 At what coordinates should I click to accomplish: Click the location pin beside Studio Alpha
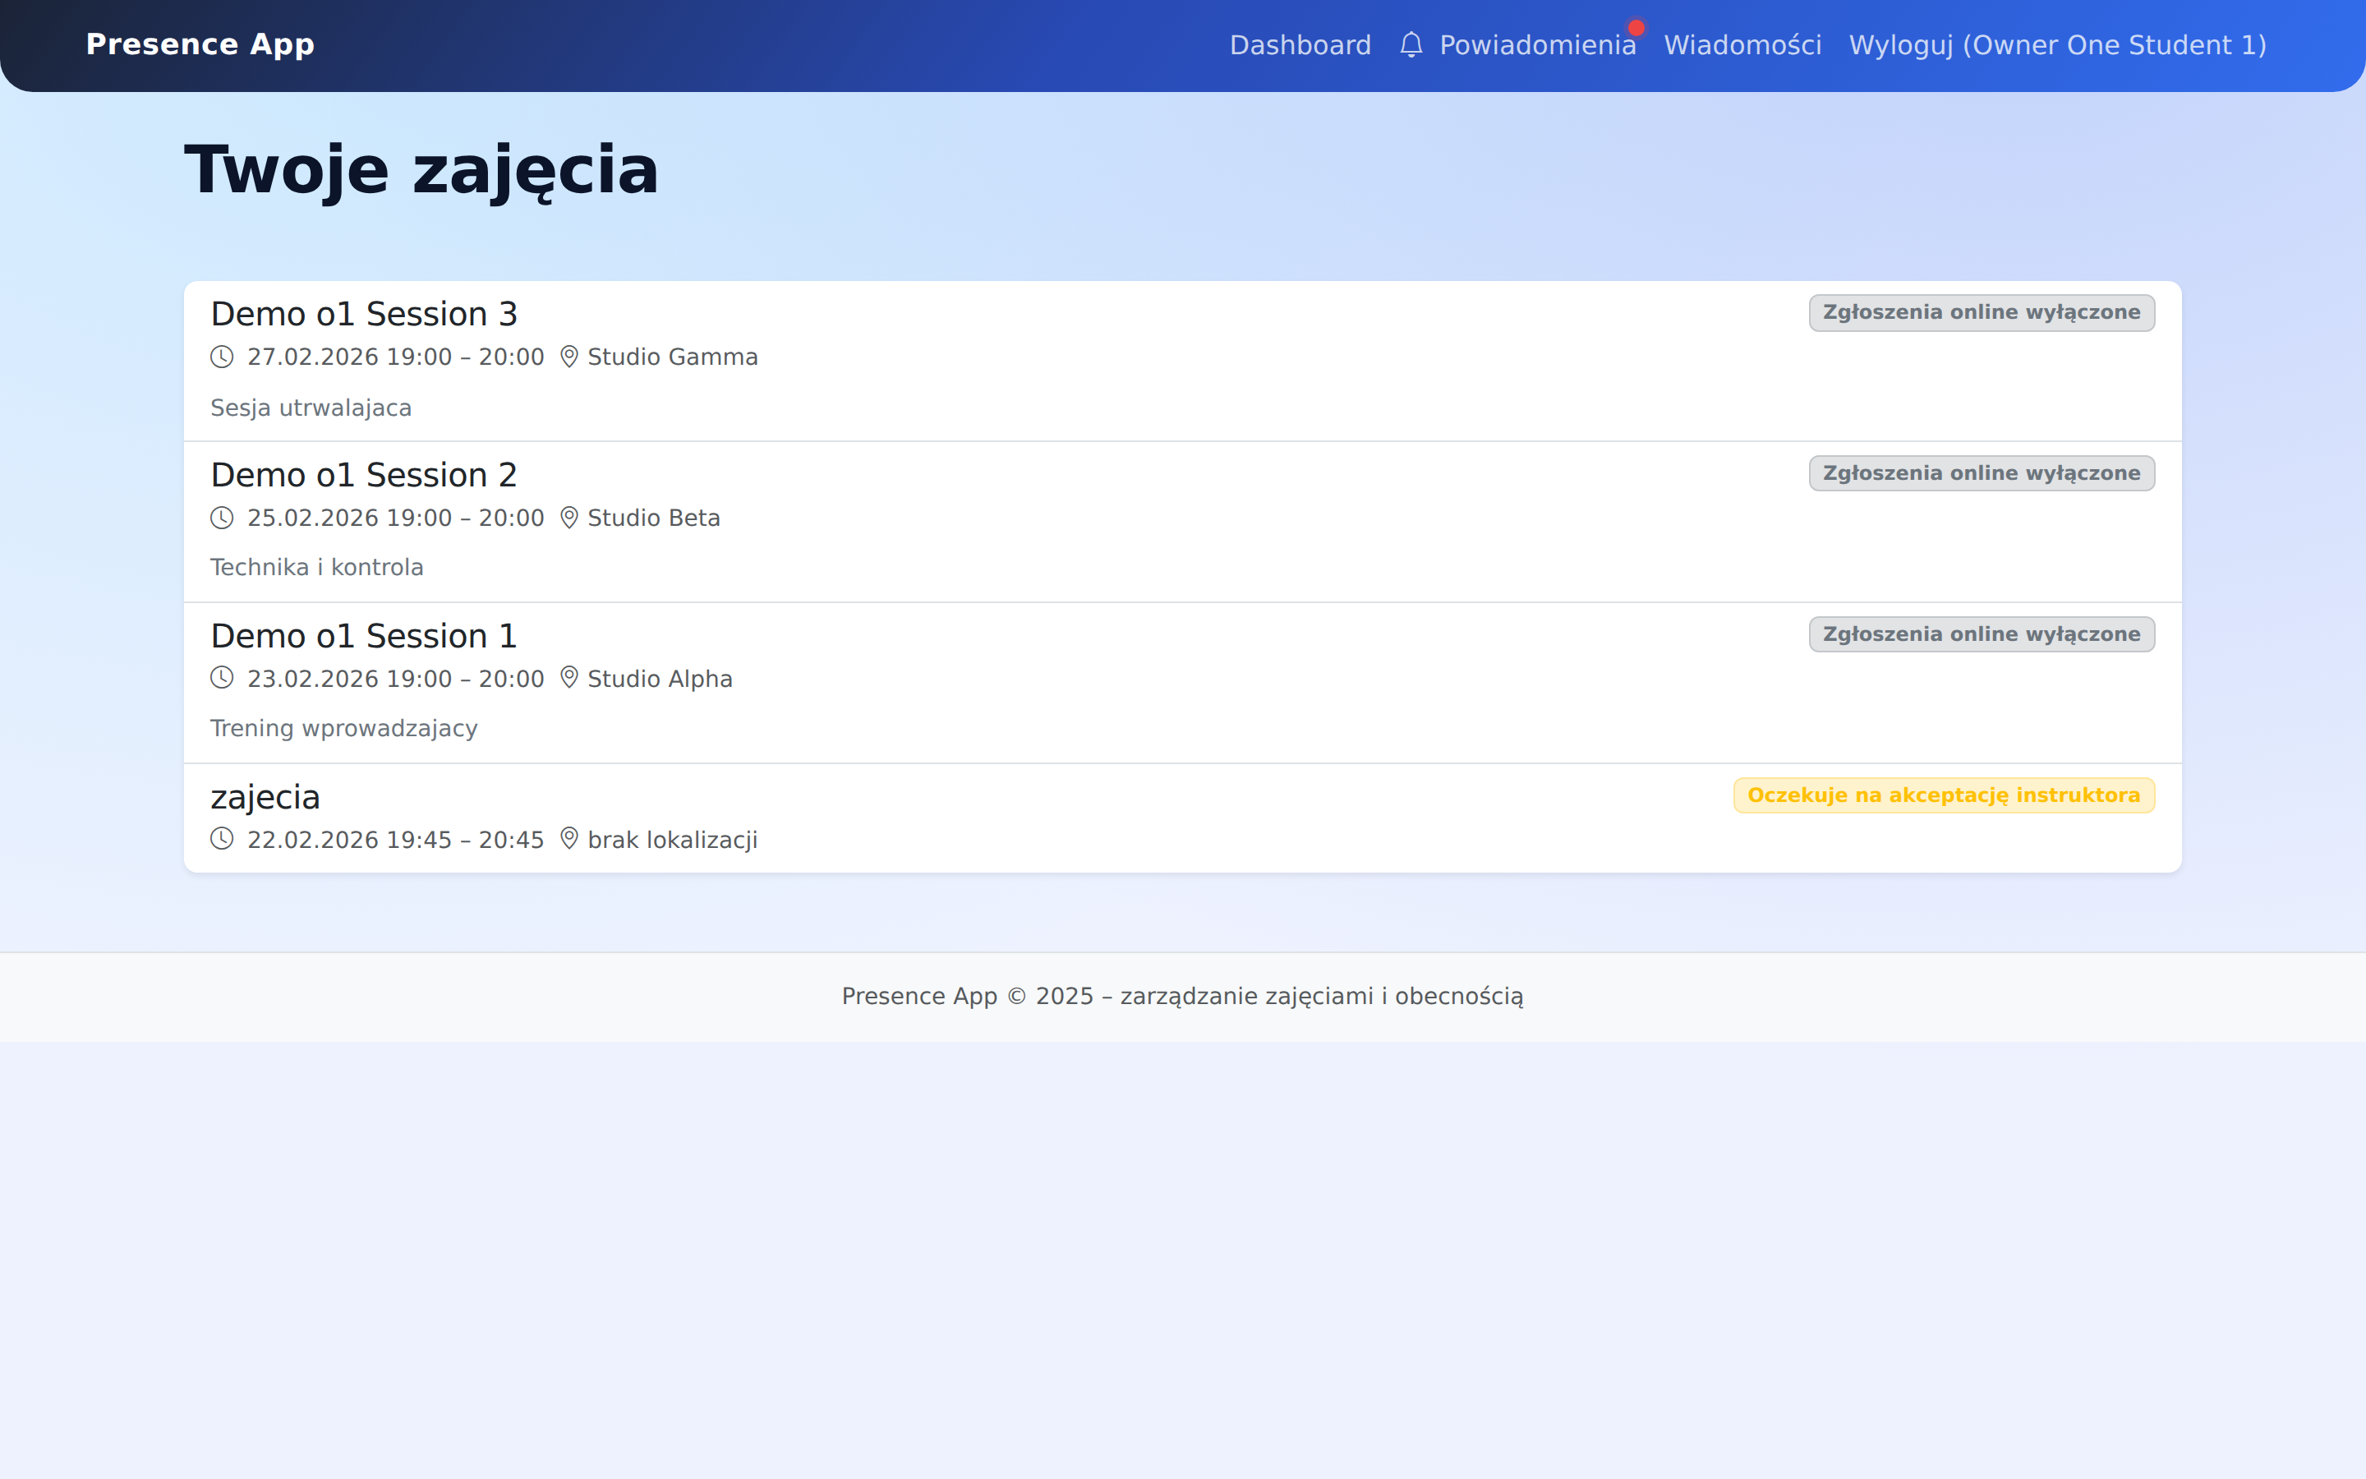click(x=569, y=678)
